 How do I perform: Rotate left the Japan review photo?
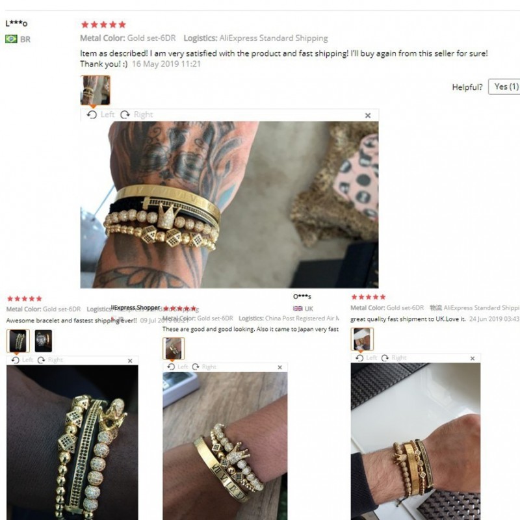177,367
